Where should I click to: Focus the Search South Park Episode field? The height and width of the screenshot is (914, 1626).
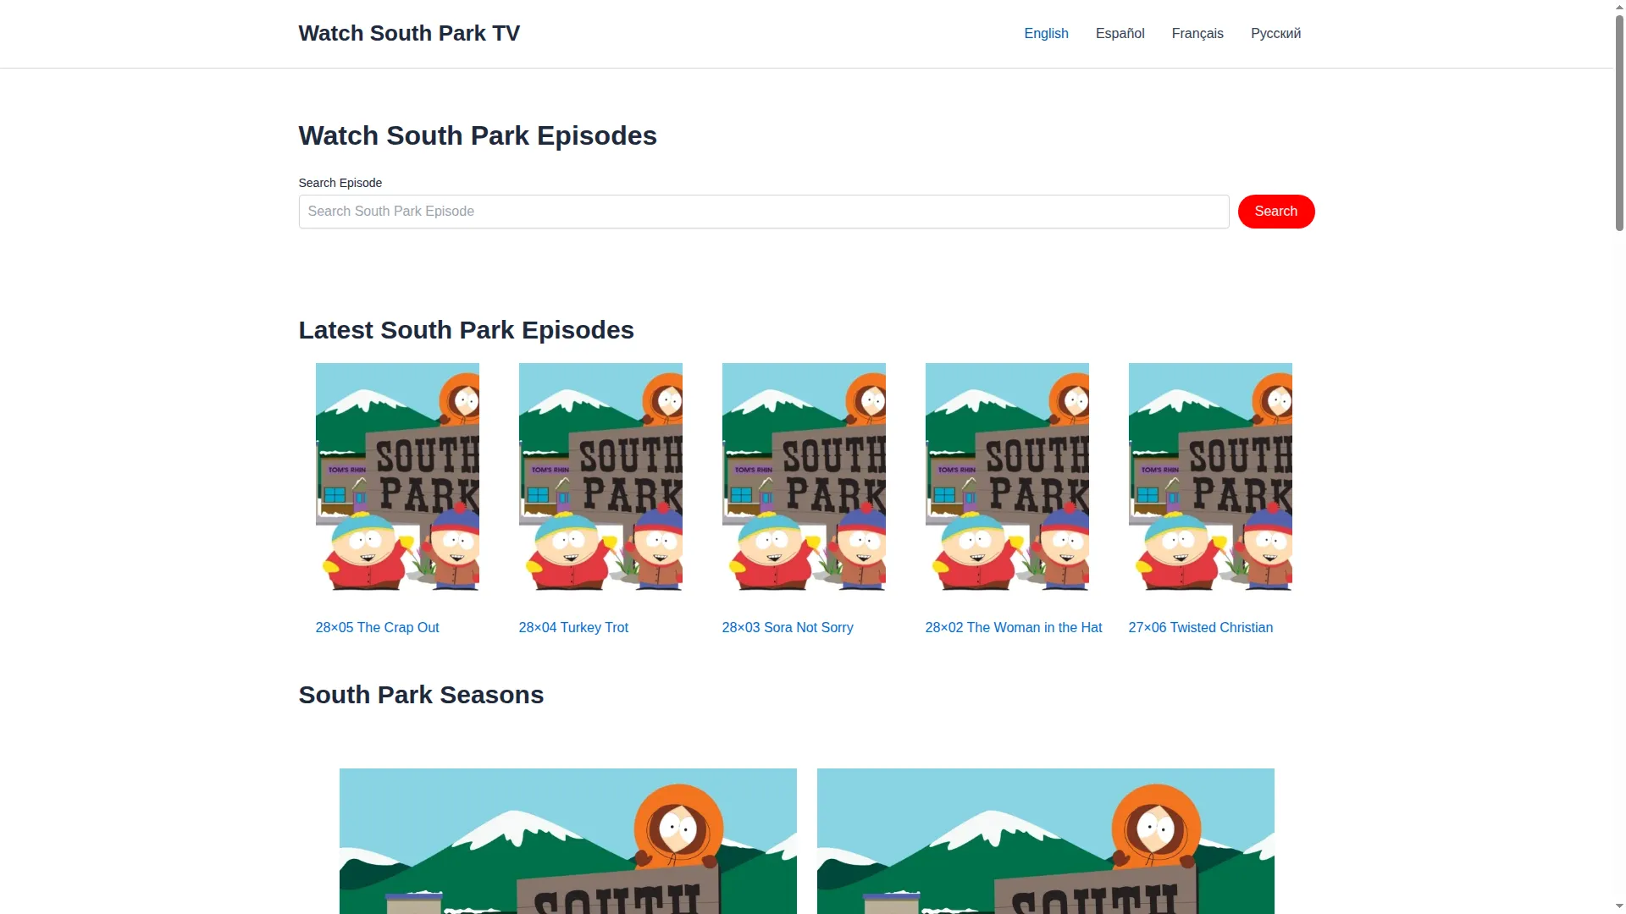coord(764,212)
